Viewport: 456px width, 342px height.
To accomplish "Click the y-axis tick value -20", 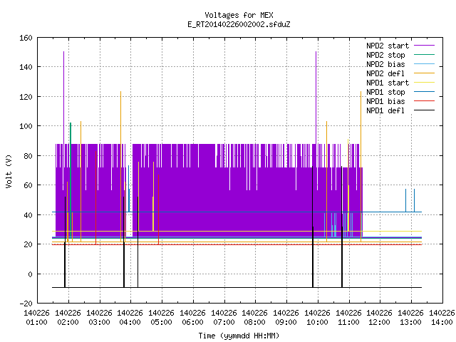I will pyautogui.click(x=26, y=304).
